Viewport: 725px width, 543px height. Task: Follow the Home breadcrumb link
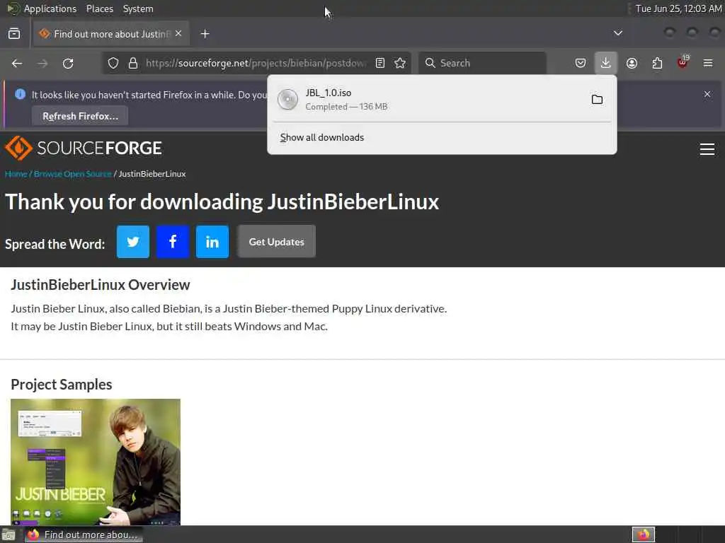[x=16, y=174]
